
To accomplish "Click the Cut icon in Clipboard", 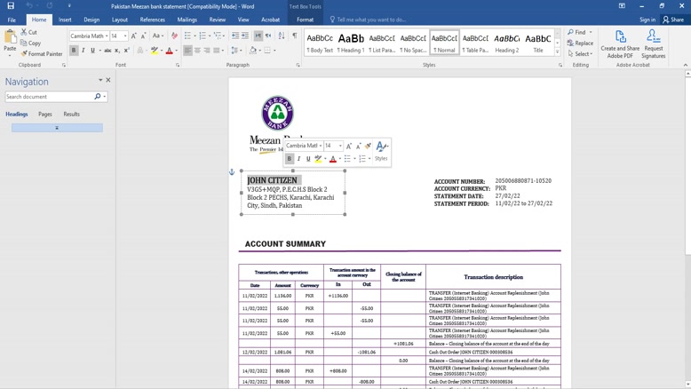I will (28, 33).
